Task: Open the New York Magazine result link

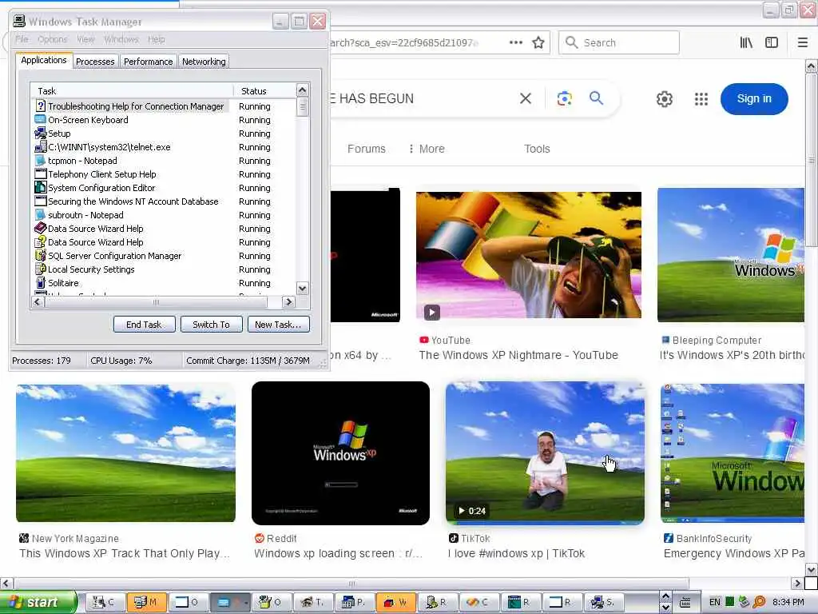Action: [124, 553]
